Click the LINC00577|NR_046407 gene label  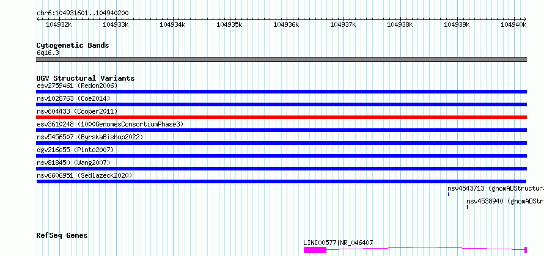338,243
